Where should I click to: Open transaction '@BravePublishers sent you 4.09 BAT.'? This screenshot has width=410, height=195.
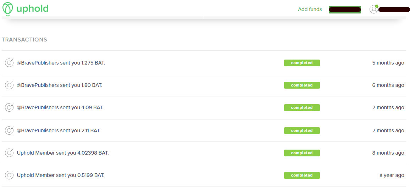(60, 107)
